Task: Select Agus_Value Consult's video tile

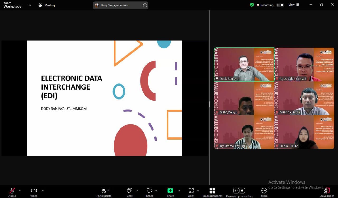Action: point(304,65)
